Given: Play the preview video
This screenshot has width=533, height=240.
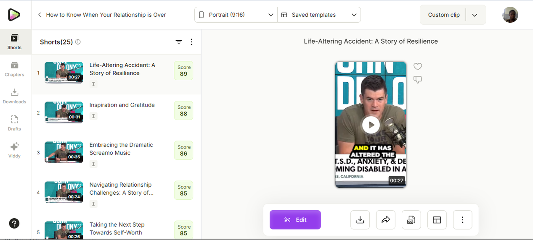Looking at the screenshot, I should [x=371, y=125].
